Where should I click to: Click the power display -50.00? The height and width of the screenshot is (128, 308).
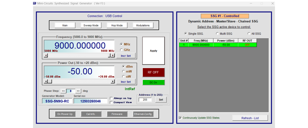(79, 72)
